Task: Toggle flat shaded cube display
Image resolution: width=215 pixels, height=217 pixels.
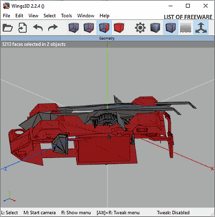Action: pyautogui.click(x=155, y=28)
